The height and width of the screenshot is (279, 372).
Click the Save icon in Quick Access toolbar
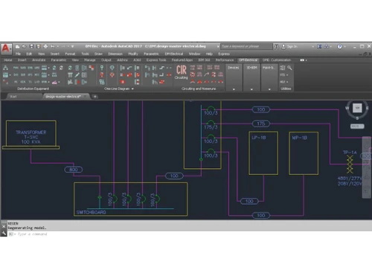click(31, 46)
